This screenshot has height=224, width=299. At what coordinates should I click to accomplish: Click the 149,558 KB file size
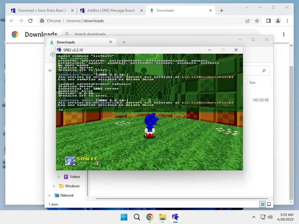(260, 100)
